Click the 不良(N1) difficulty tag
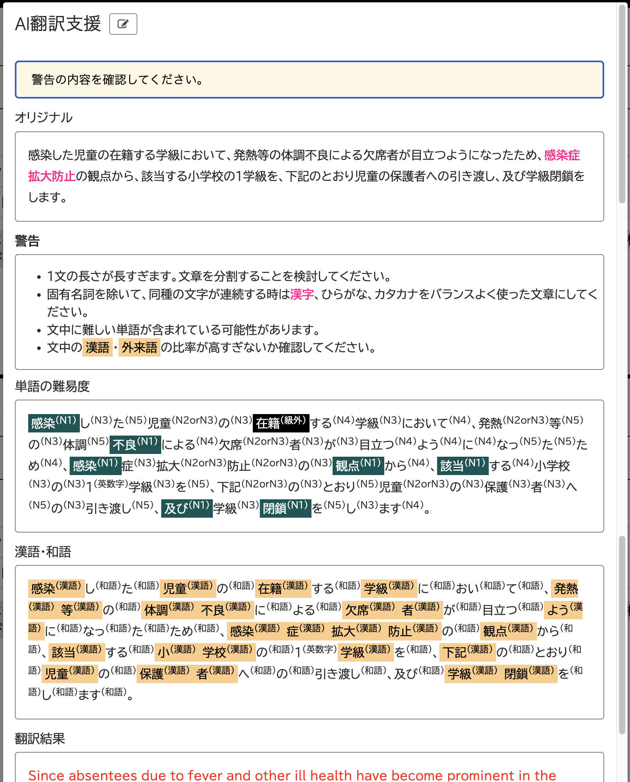Viewport: 630px width, 782px height. (x=135, y=444)
